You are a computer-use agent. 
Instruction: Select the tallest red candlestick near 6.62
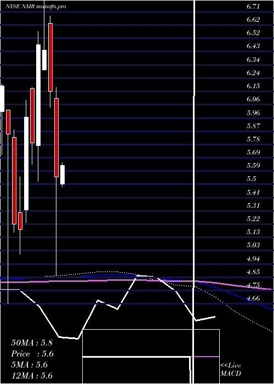tap(50, 57)
